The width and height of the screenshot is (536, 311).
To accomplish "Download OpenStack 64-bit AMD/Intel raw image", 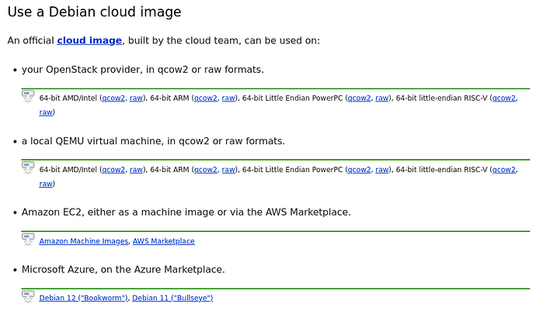I will click(x=137, y=98).
